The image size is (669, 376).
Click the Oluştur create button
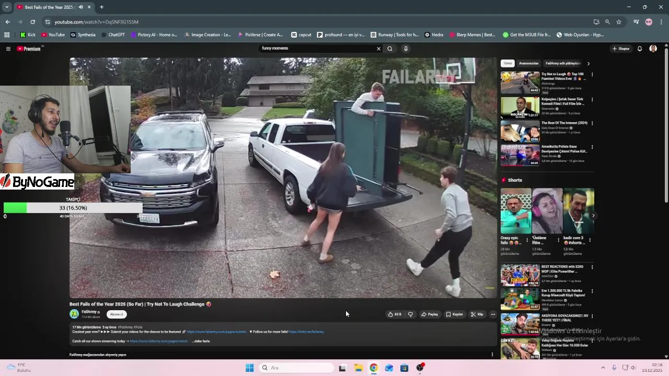pos(621,49)
